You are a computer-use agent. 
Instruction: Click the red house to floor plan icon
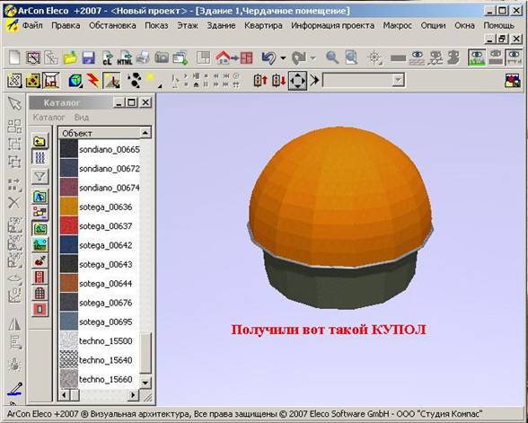point(234,57)
